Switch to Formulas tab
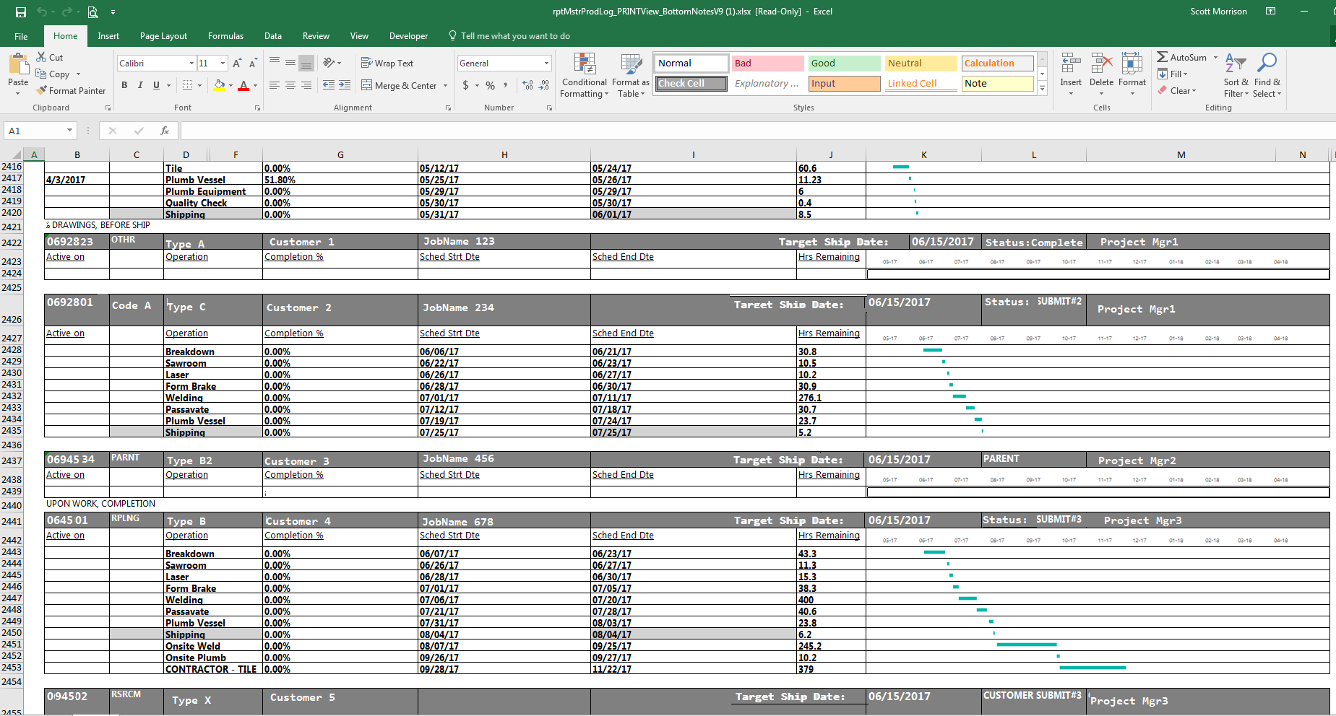 225,36
